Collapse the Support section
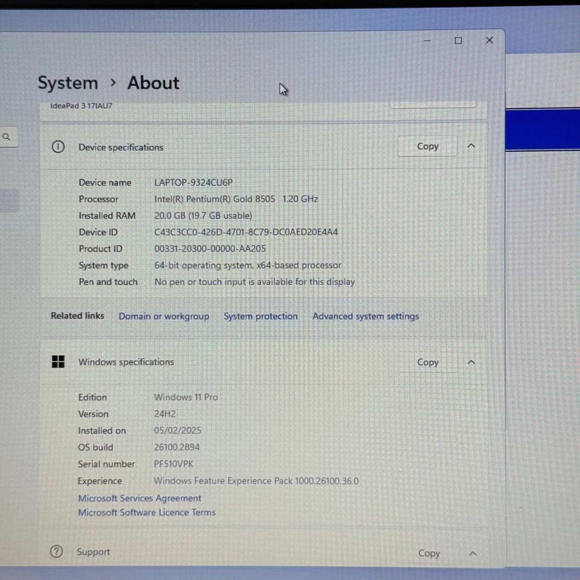Viewport: 580px width, 580px height. pyautogui.click(x=472, y=553)
